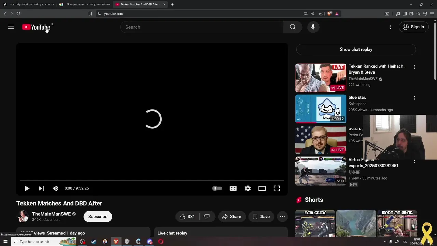Screen dimensions: 437x246
Task: Open Brave Shields lion icon
Action: (329, 14)
